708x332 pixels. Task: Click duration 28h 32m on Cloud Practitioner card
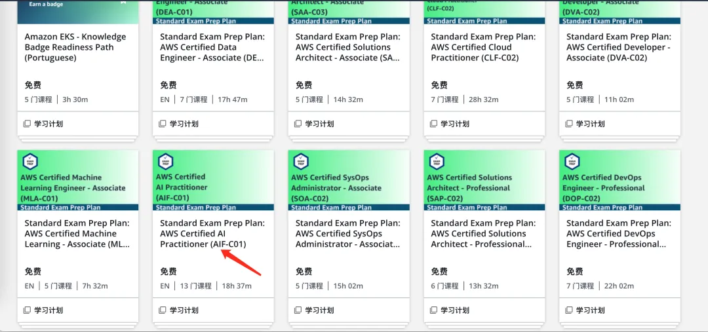tap(484, 100)
